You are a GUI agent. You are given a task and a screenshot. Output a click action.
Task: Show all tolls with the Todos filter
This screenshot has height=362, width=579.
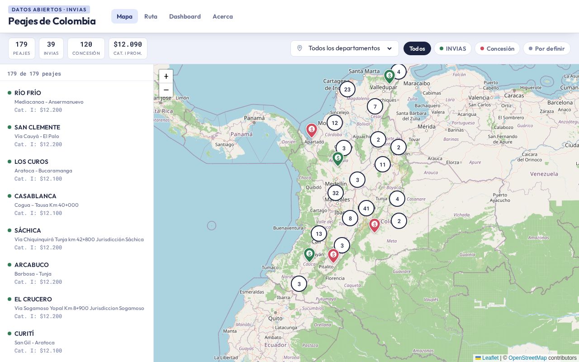[417, 48]
